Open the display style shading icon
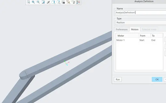Image resolution: width=166 pixels, height=103 pixels. click(x=48, y=2)
